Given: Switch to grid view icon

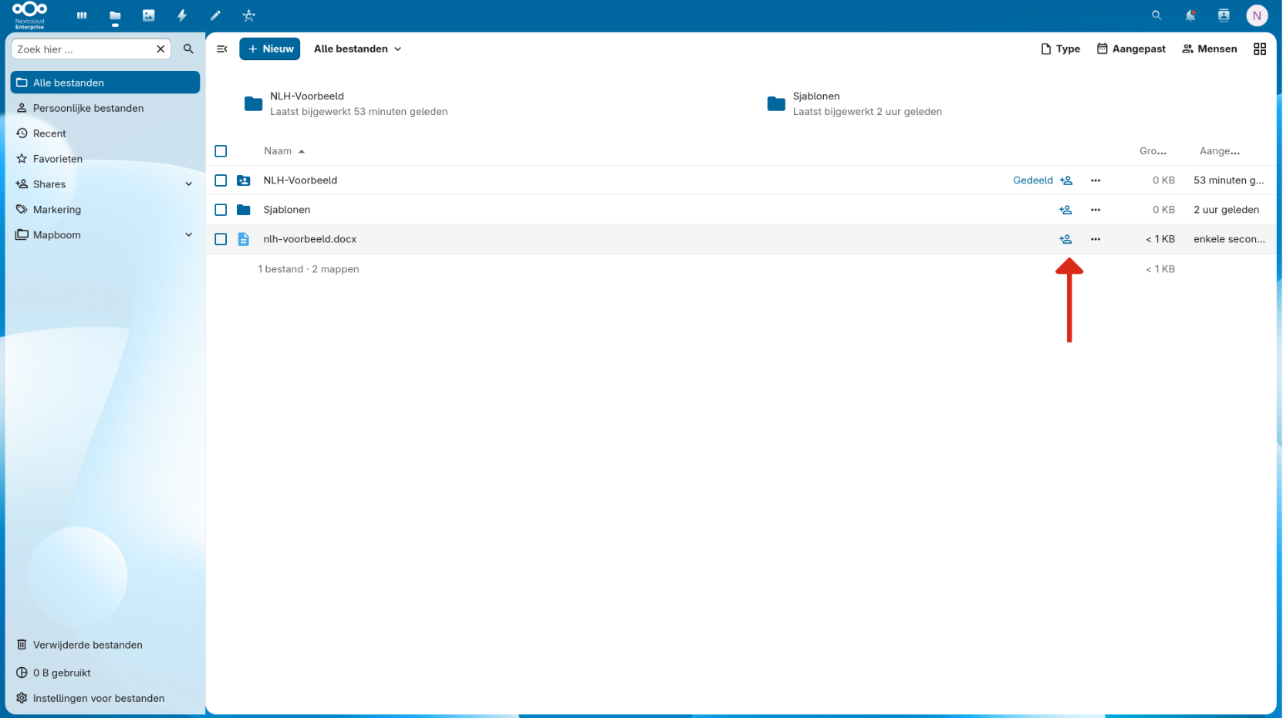Looking at the screenshot, I should point(1260,49).
